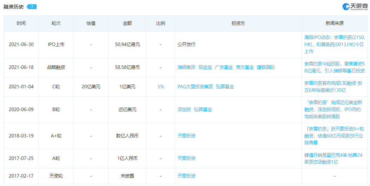Open 天图投资 in the 天使轮 row

point(187,176)
